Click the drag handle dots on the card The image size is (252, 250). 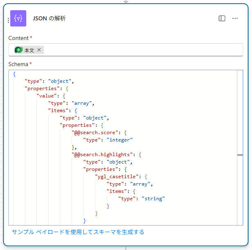point(8,20)
